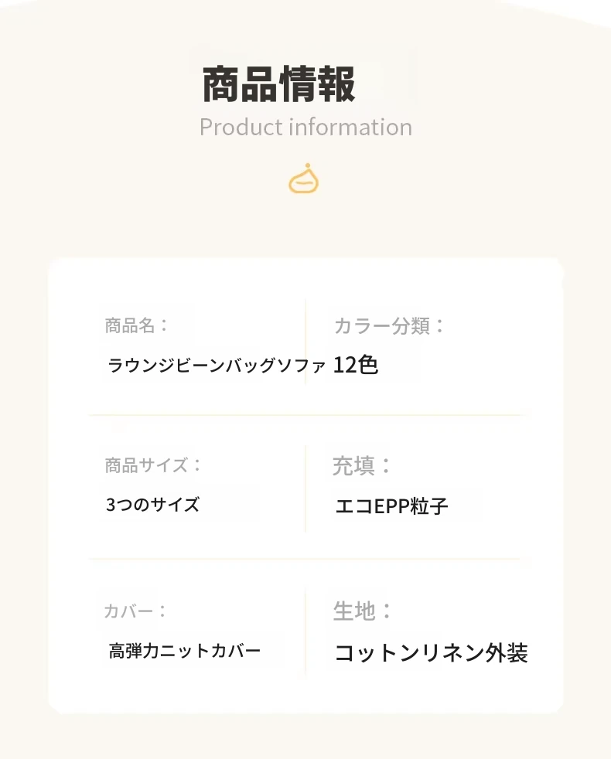The width and height of the screenshot is (611, 759).
Task: Click the vertical divider between 商品サイズ and 充填
Action: (305, 487)
